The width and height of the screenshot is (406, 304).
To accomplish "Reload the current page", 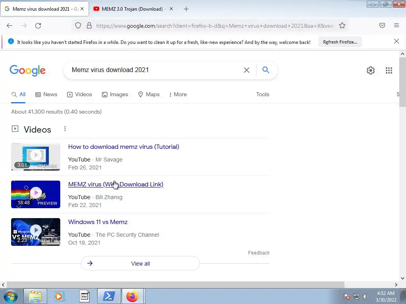I will 38,26.
